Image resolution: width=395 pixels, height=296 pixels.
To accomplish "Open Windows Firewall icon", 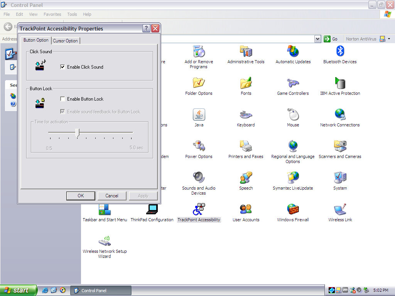I will click(293, 210).
